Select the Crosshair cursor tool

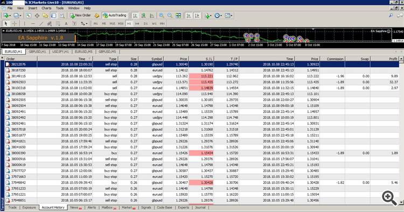(x=15, y=24)
